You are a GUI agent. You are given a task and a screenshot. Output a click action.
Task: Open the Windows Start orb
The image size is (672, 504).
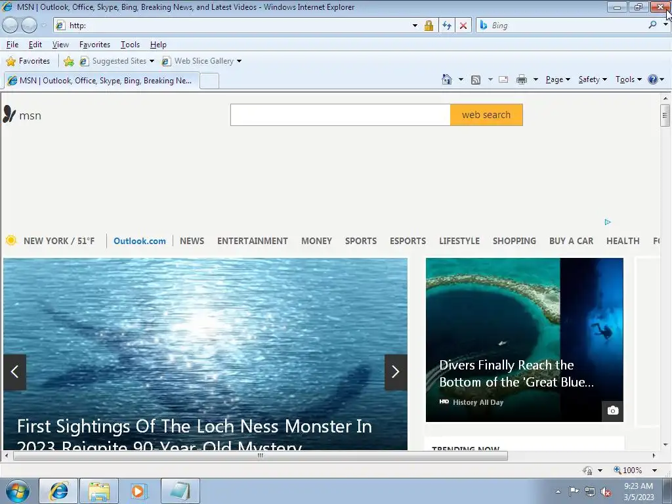18,491
